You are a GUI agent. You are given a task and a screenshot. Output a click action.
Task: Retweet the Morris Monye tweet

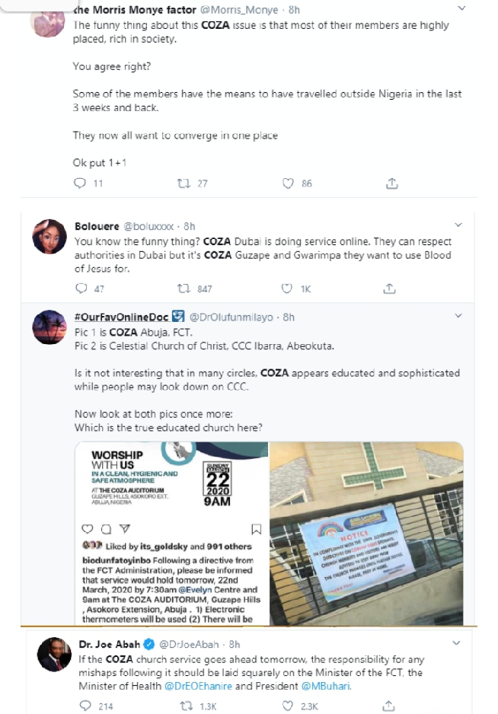pos(184,183)
